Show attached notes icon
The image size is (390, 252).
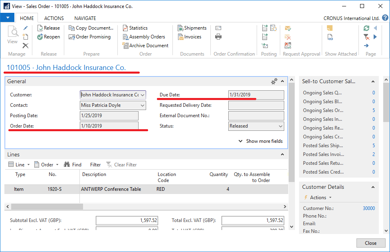click(x=330, y=28)
